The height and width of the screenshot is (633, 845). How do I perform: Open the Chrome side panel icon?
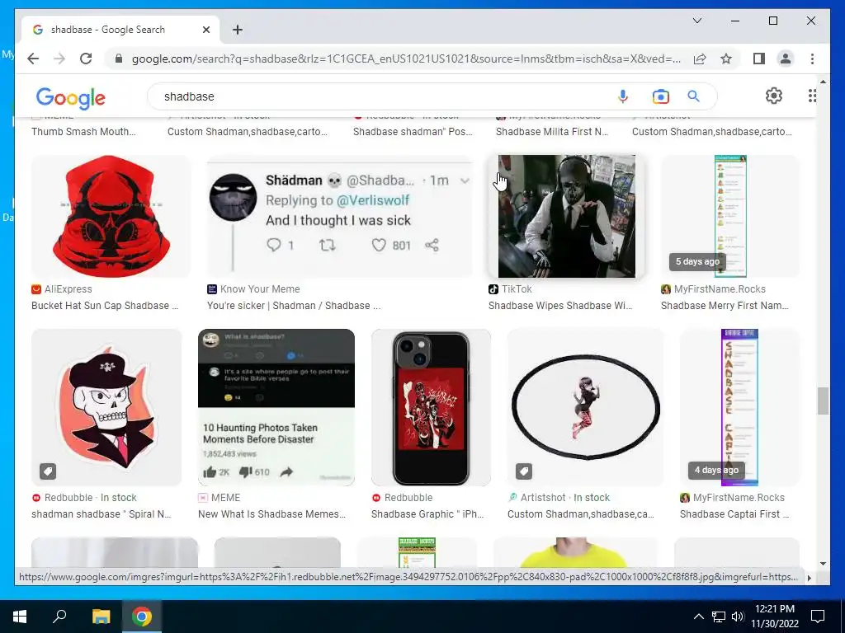click(759, 59)
